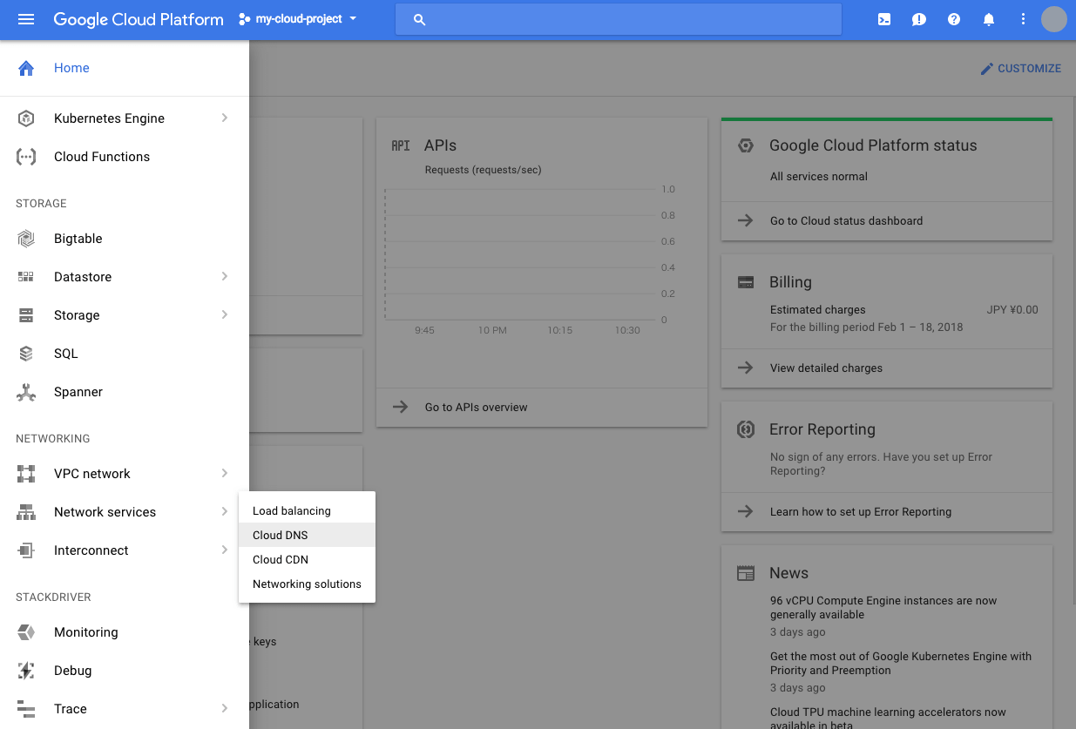Expand the Kubernetes Engine submenu chevron
The image size is (1076, 729).
(225, 118)
